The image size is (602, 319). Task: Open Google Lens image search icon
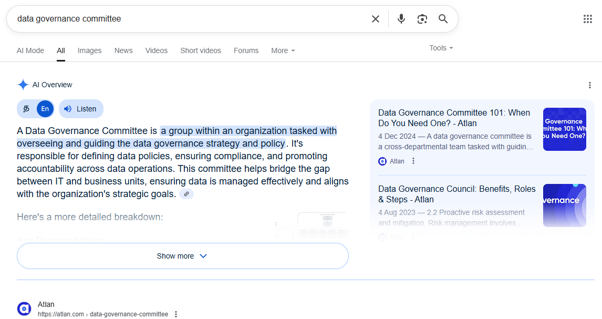tap(422, 19)
